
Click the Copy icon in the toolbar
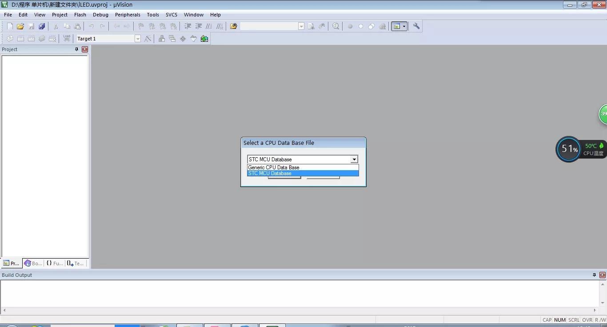[x=67, y=26]
